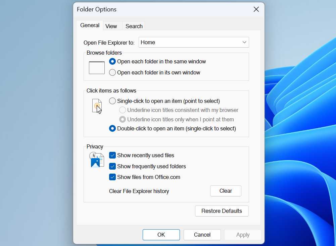336x246 pixels.
Task: Click the Apply button
Action: [242, 235]
